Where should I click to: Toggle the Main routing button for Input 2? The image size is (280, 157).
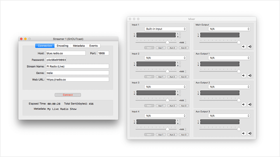pyautogui.click(x=149, y=77)
